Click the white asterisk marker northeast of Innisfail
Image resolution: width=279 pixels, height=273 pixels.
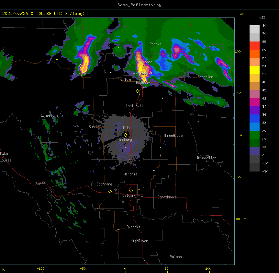(x=162, y=98)
